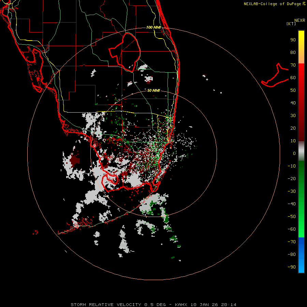The height and width of the screenshot is (307, 307).
Task: Click the 90 value on the velocity scale
Action: (x=293, y=40)
